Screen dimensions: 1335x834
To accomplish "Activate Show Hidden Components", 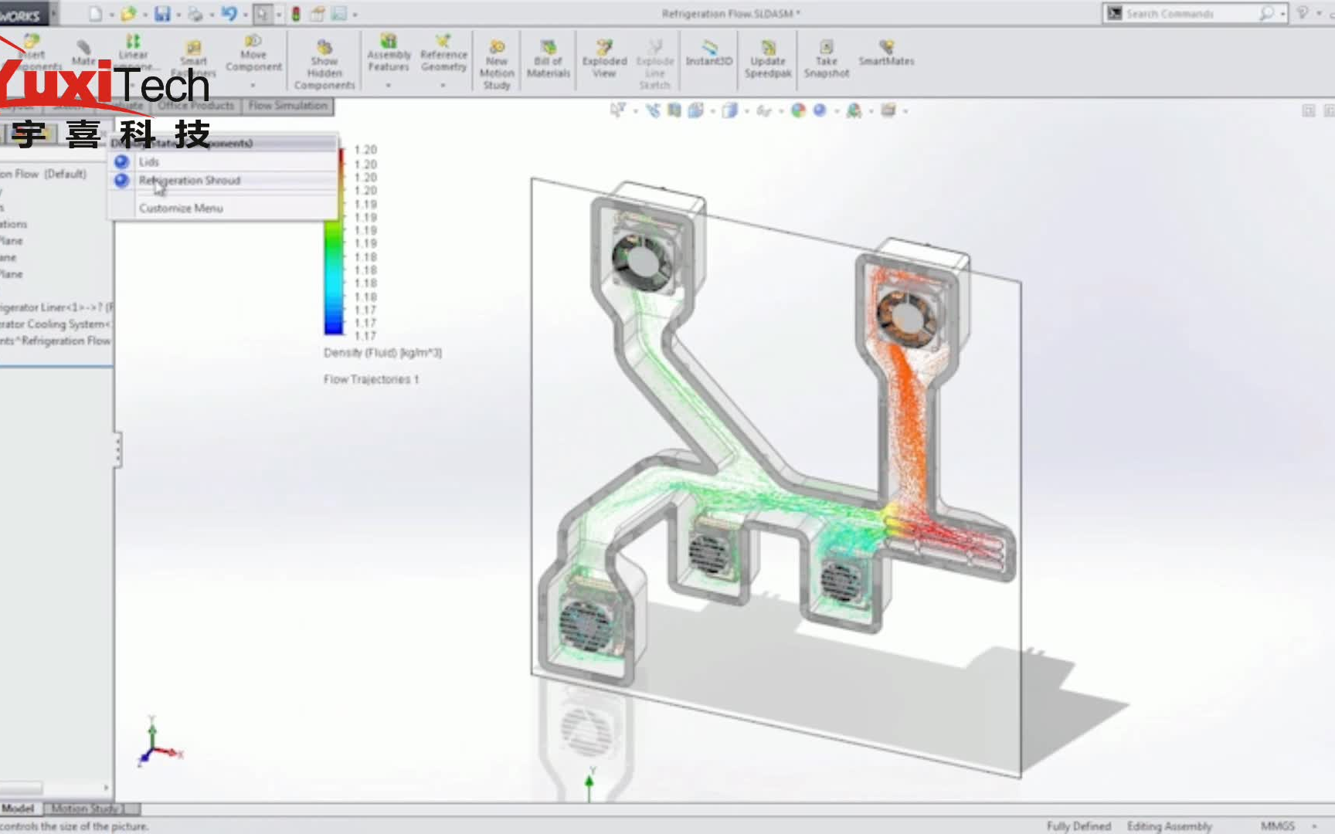I will [x=324, y=58].
